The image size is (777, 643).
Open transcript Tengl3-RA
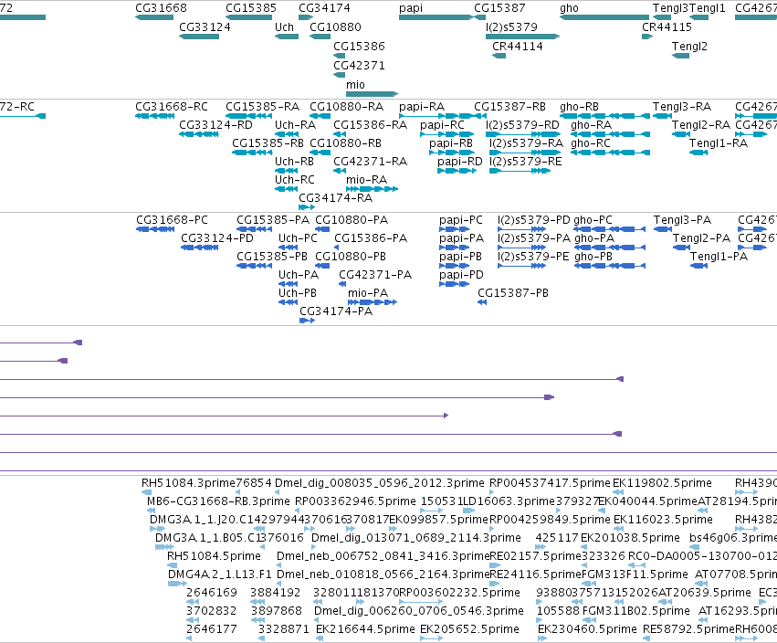[x=682, y=107]
